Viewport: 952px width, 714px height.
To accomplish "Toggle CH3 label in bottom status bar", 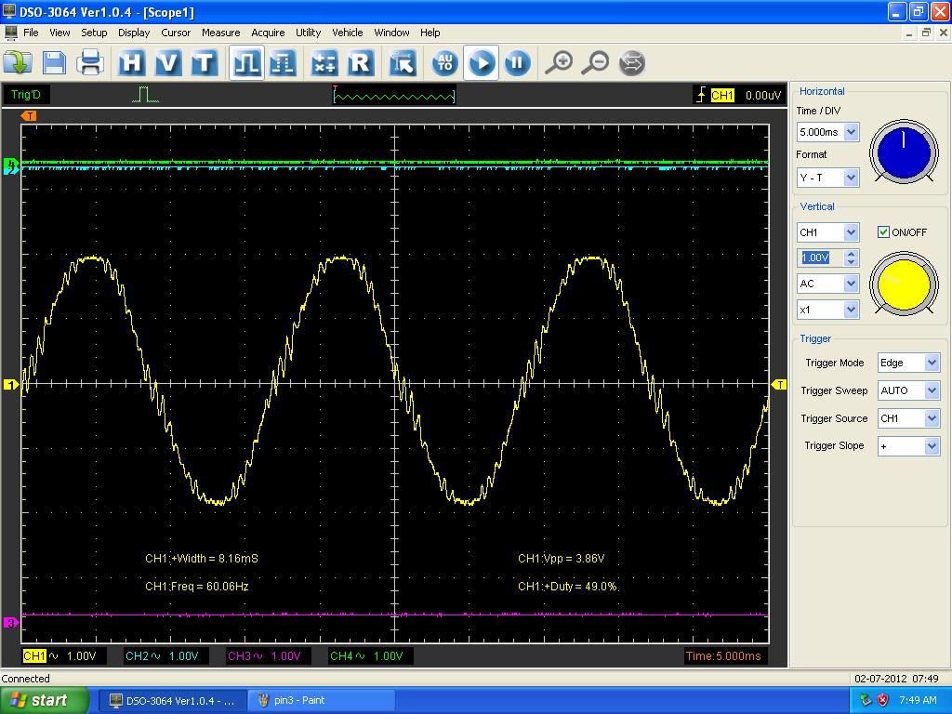I will [240, 656].
